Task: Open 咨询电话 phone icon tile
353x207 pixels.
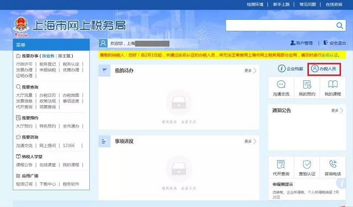Action: [x=333, y=167]
